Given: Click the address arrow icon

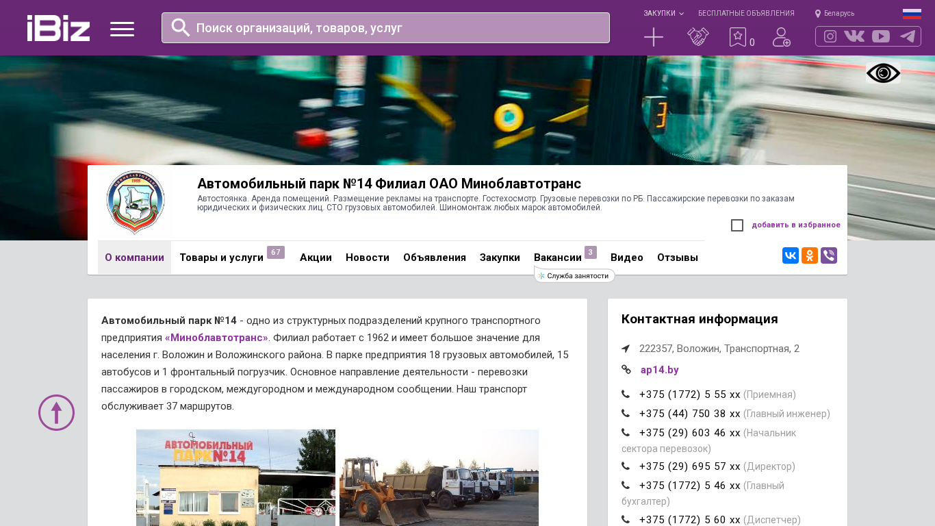Looking at the screenshot, I should 626,349.
